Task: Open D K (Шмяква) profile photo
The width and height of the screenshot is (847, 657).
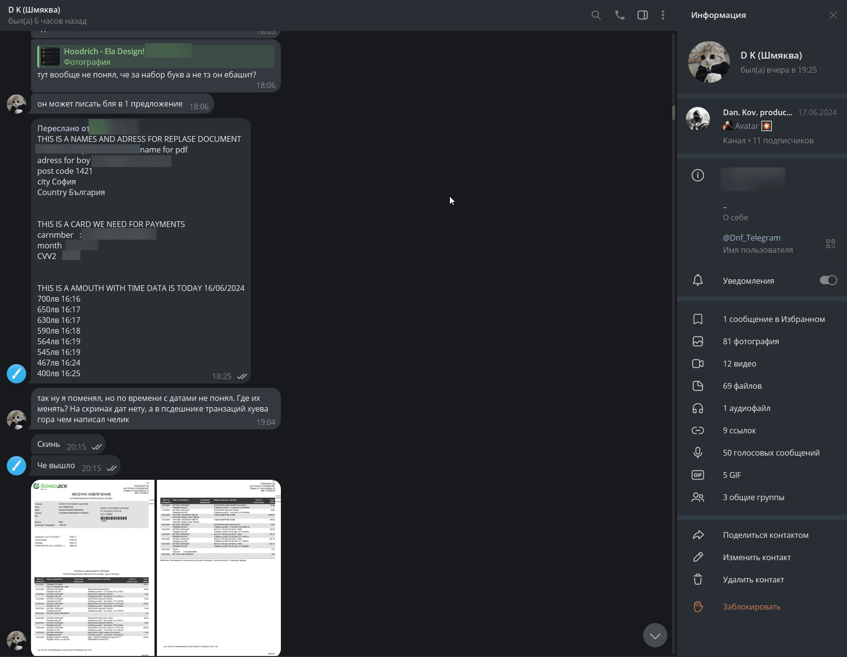Action: (709, 62)
